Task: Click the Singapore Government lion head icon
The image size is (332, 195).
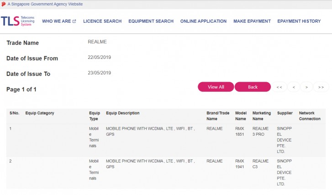Action: (x=3, y=4)
